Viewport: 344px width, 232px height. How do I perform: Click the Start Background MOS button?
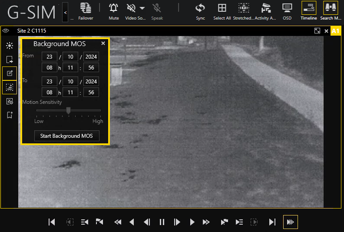[x=66, y=136]
